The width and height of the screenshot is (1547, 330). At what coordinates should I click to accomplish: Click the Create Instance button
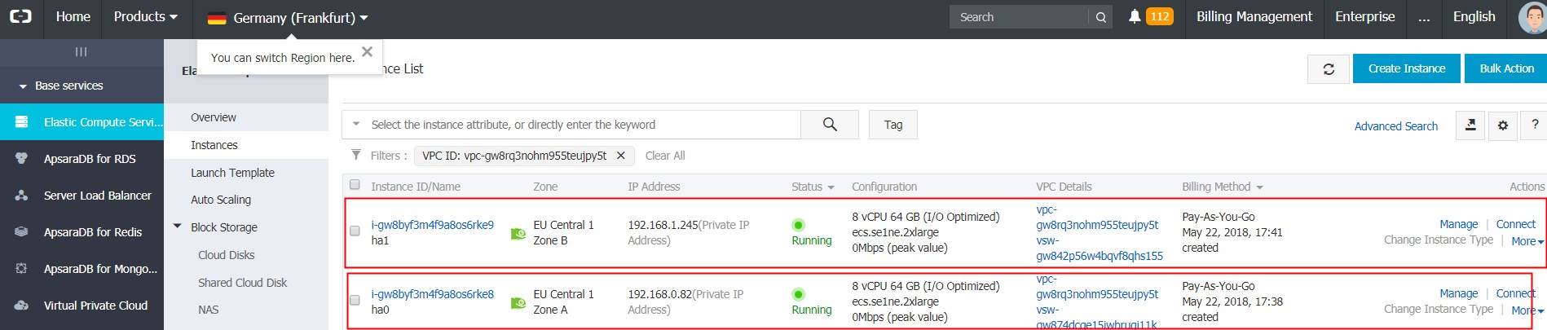click(x=1406, y=68)
